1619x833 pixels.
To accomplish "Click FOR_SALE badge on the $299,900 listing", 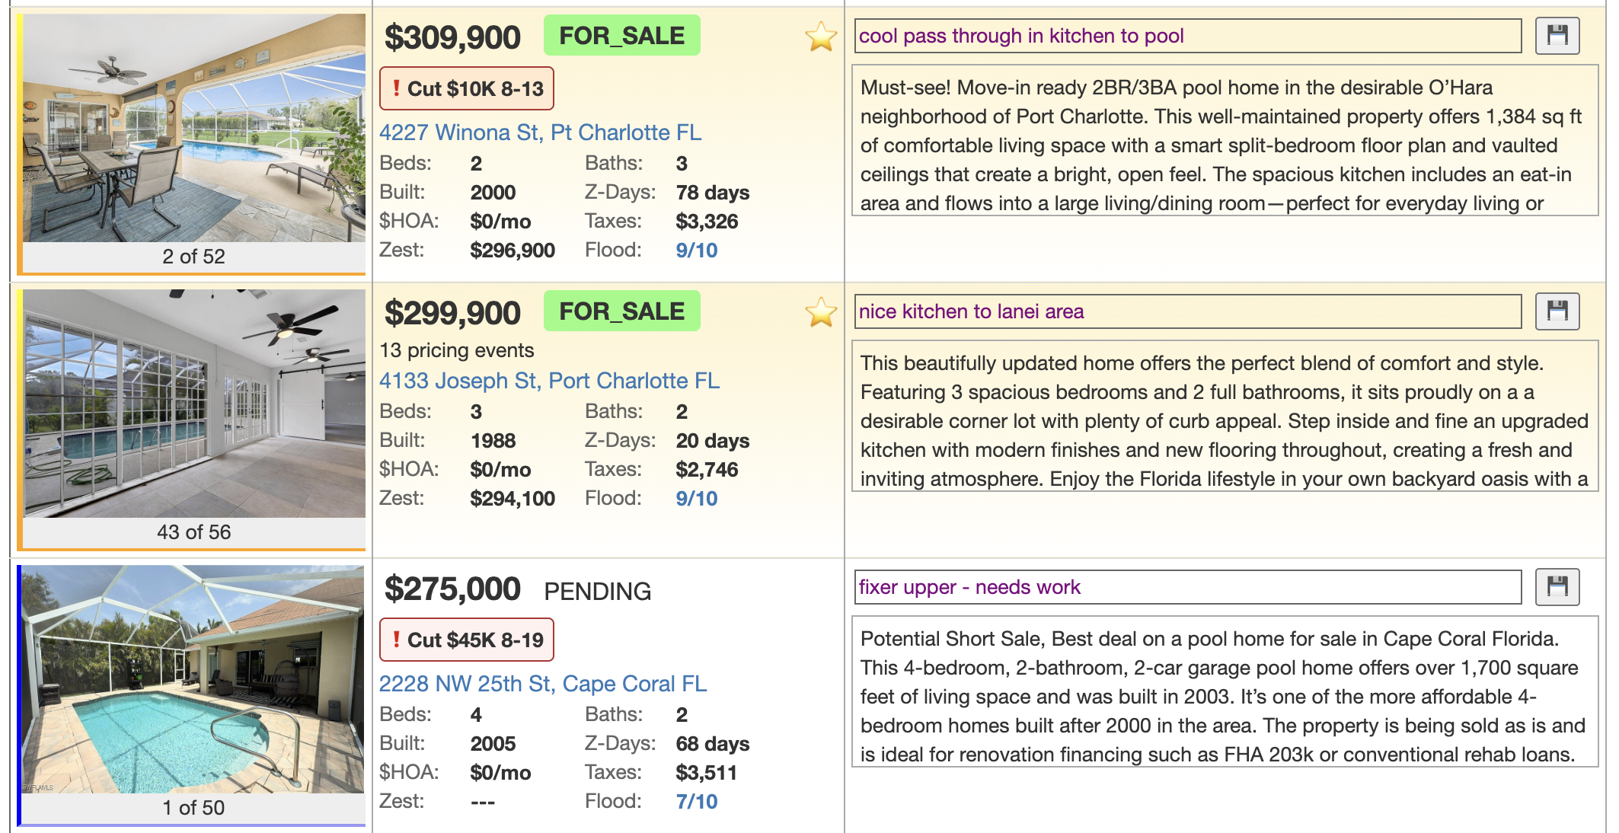I will [x=621, y=311].
